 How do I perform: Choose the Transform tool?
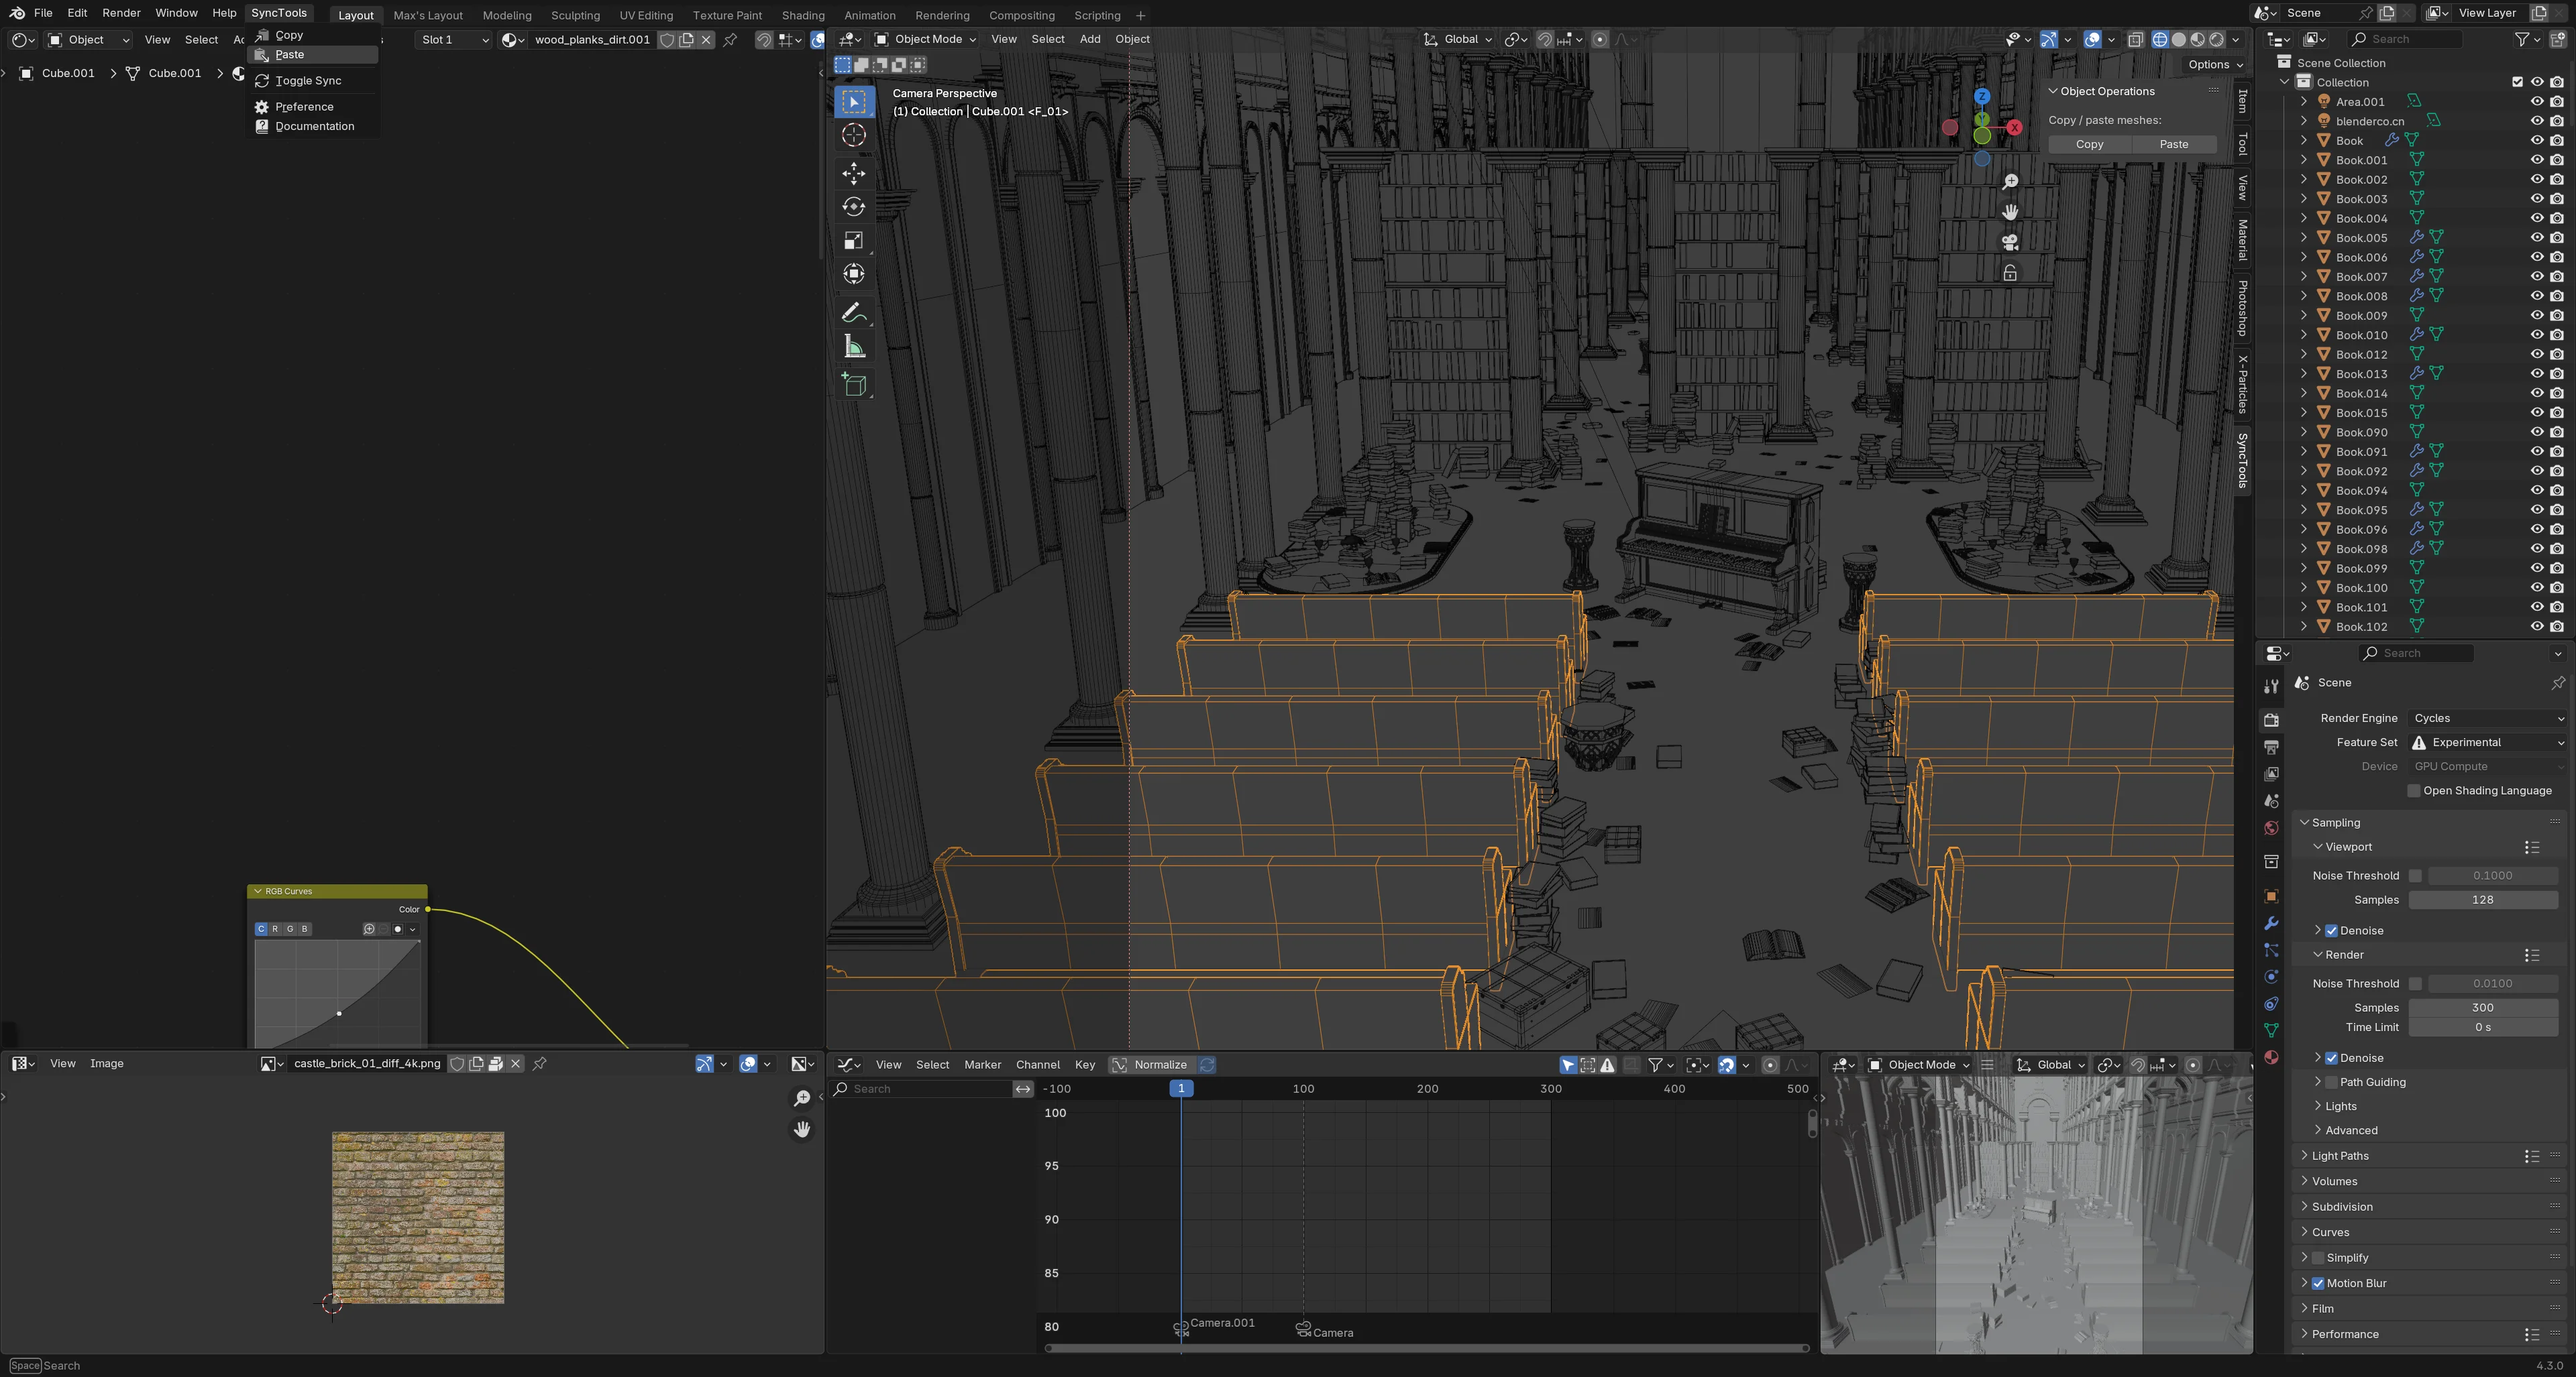pos(853,274)
